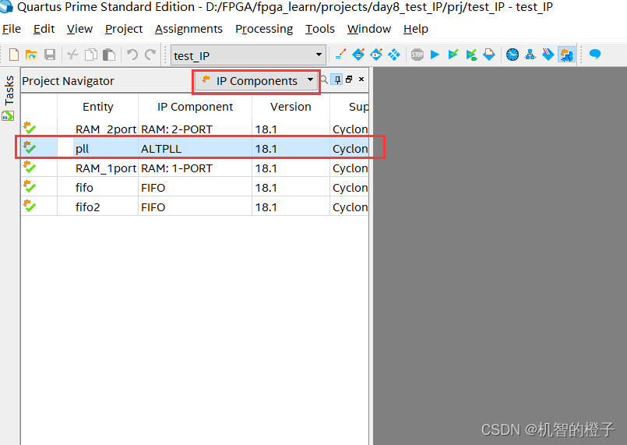Open the Help menu

tap(415, 29)
